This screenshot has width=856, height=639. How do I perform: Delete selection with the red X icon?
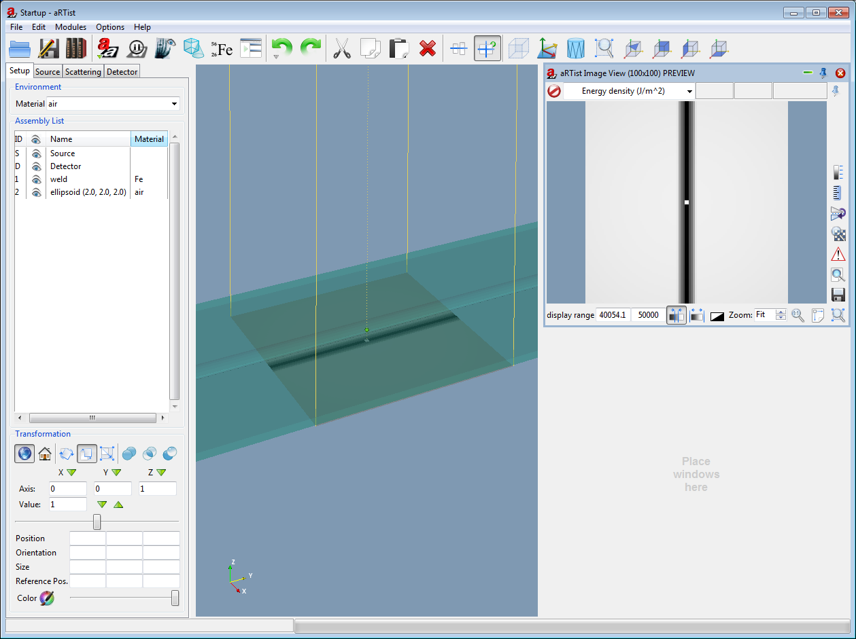tap(427, 49)
